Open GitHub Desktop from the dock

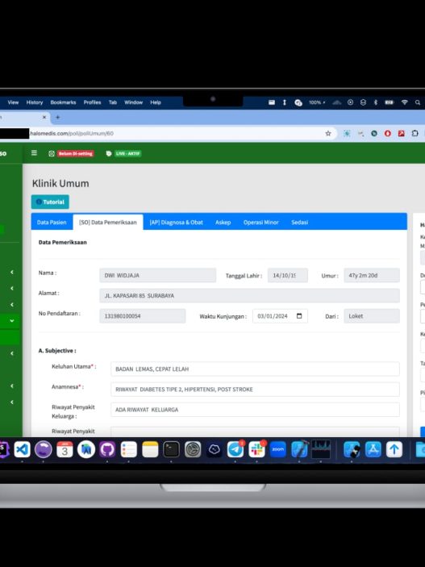[107, 449]
